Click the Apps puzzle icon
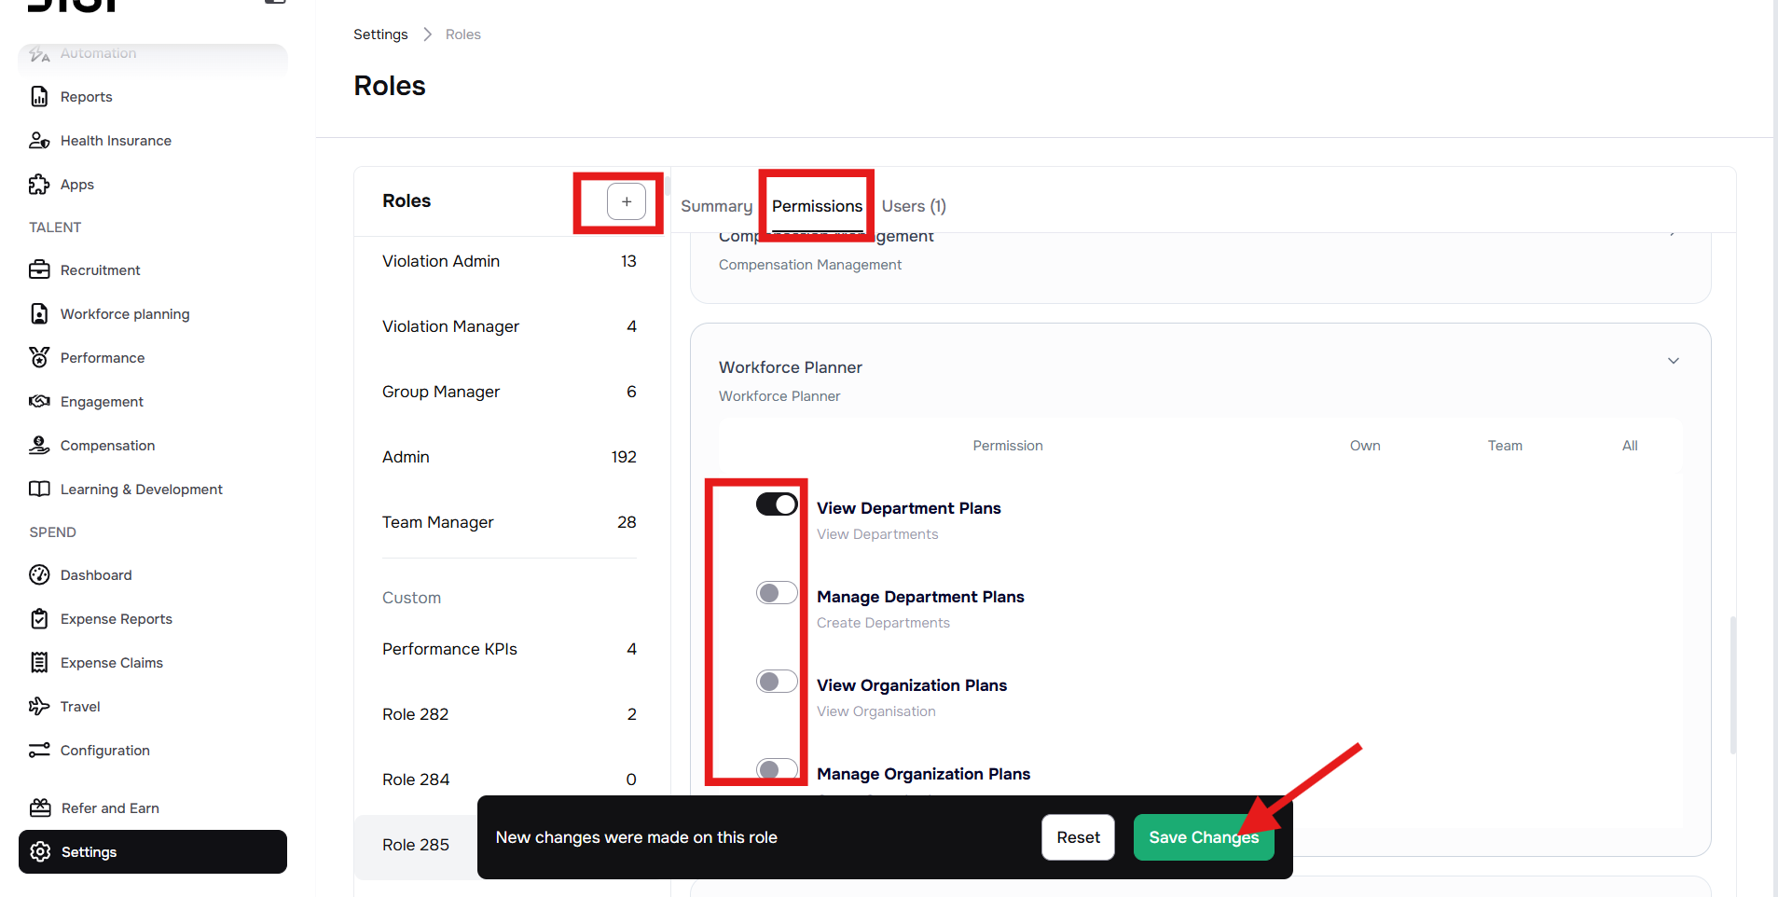This screenshot has height=897, width=1778. pyautogui.click(x=39, y=185)
